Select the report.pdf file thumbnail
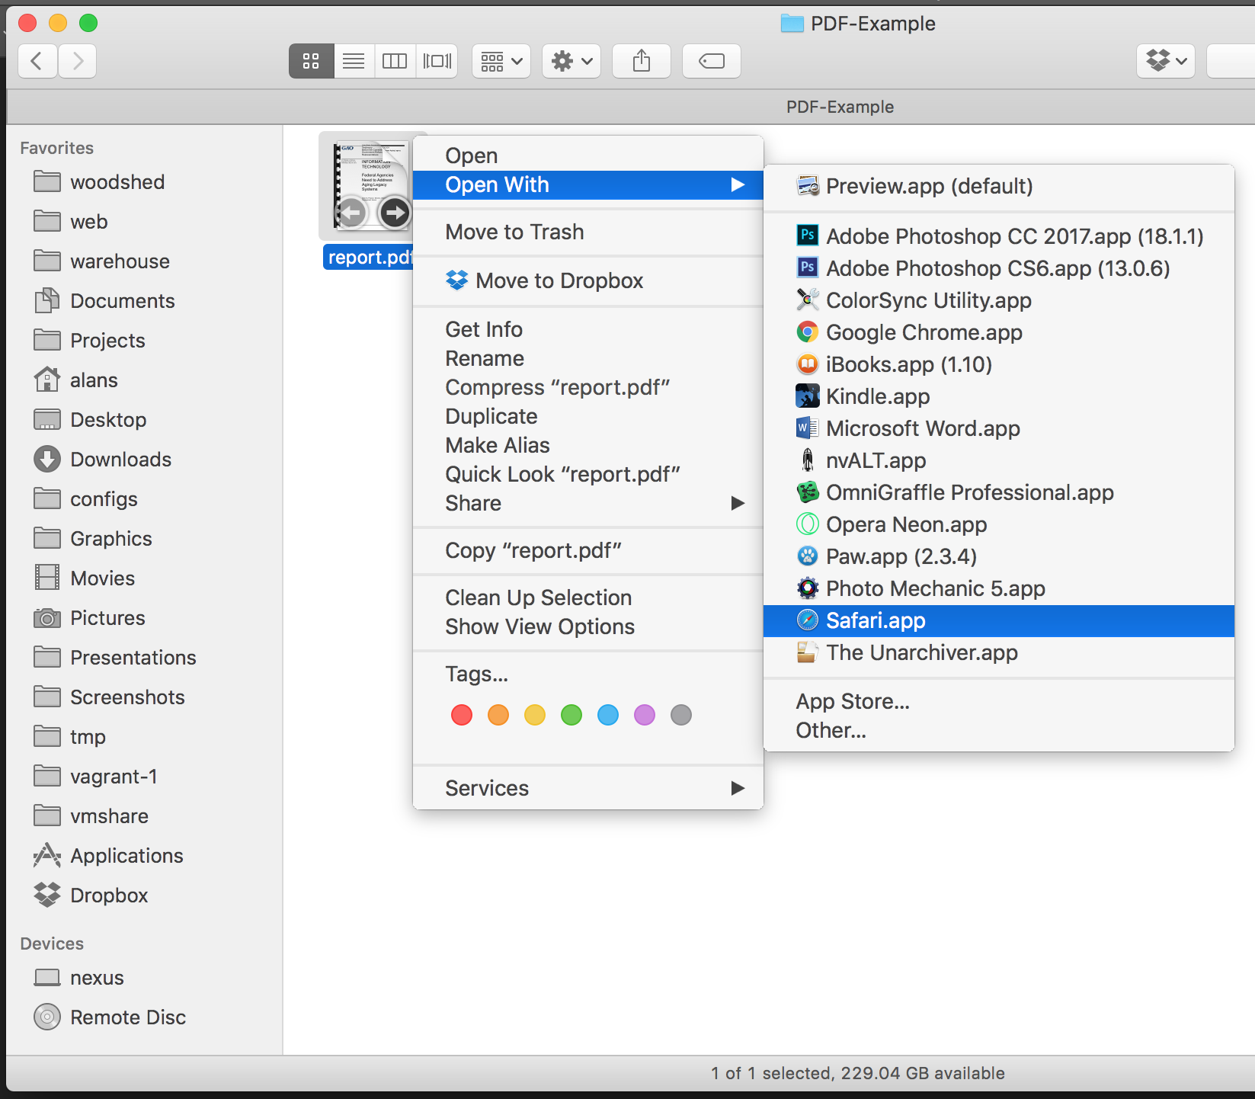Image resolution: width=1255 pixels, height=1099 pixels. click(x=372, y=186)
